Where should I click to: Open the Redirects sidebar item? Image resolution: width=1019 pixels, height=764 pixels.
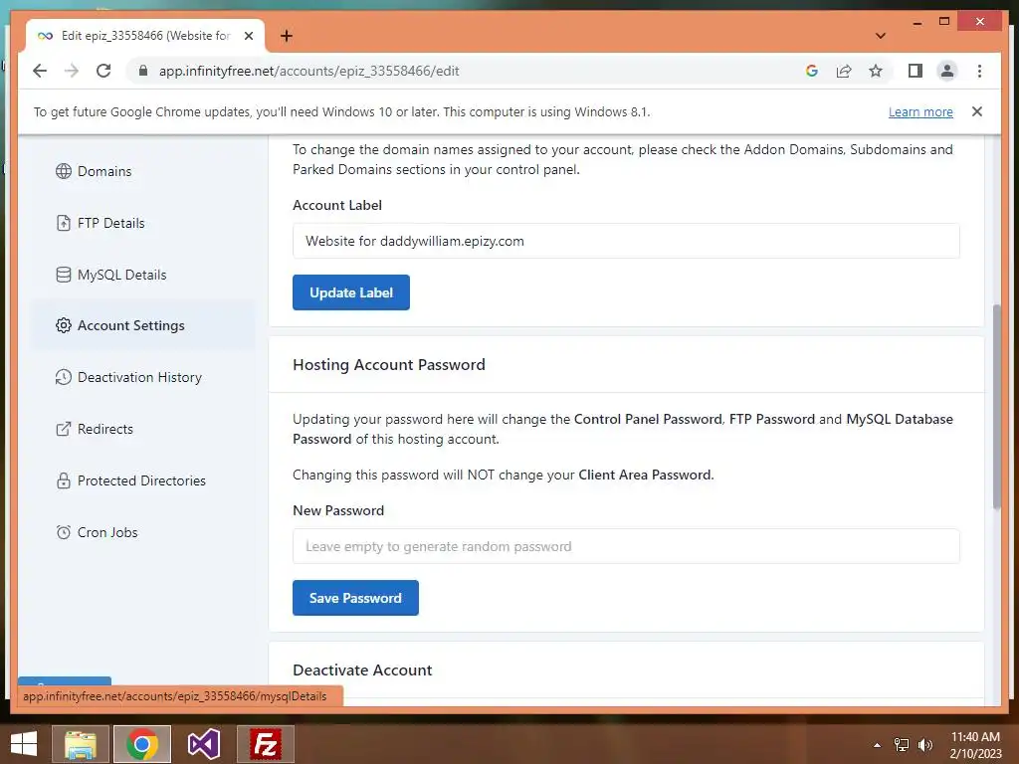click(142, 429)
